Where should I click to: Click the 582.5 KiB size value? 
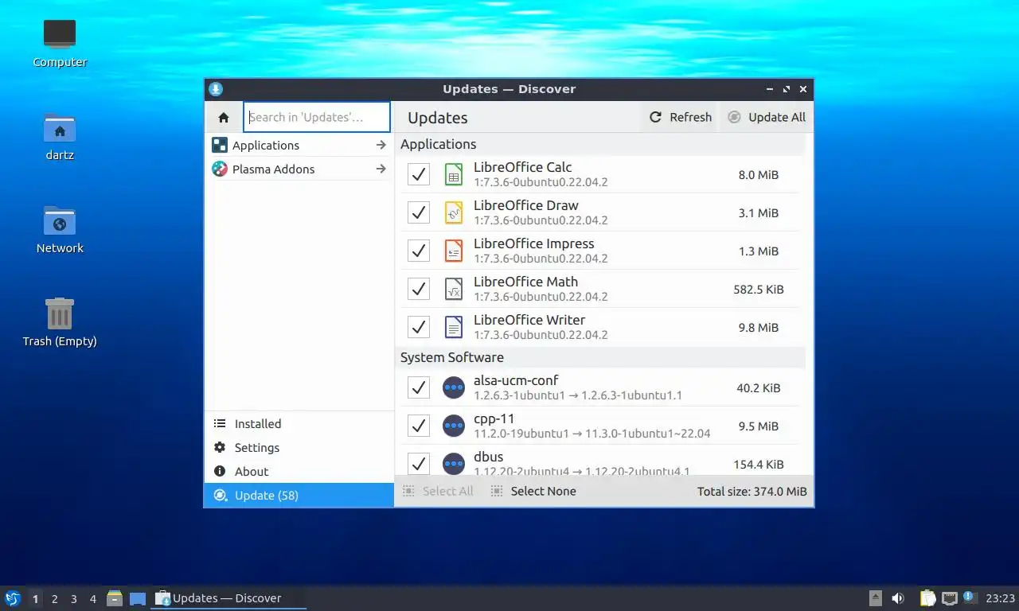(759, 290)
